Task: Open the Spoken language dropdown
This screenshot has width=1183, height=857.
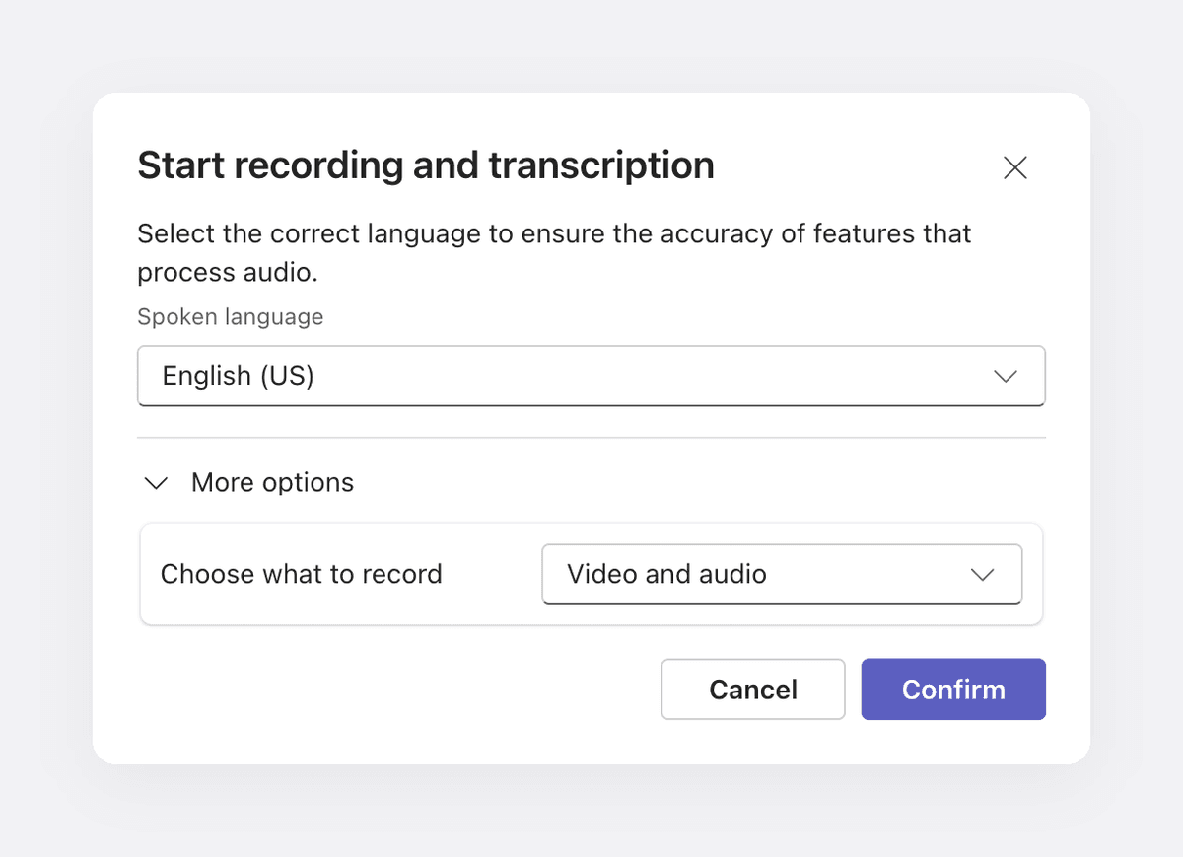Action: pos(591,375)
